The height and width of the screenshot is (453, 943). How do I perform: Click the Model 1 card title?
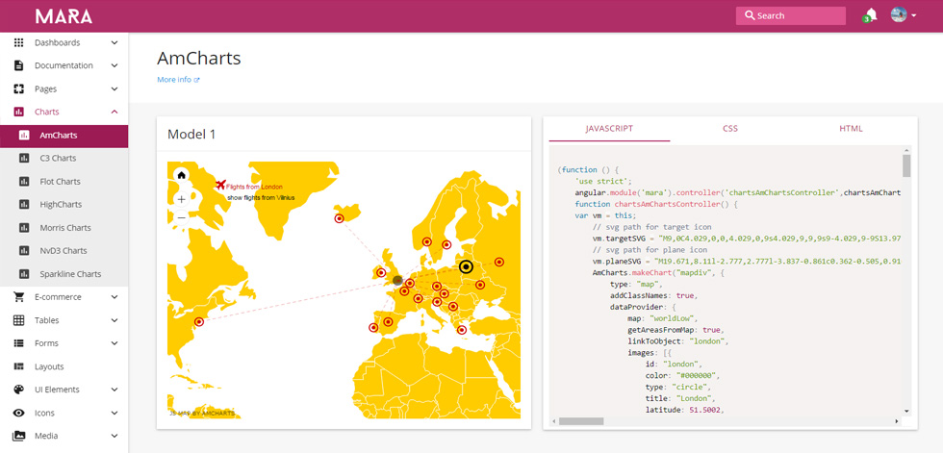click(x=191, y=134)
